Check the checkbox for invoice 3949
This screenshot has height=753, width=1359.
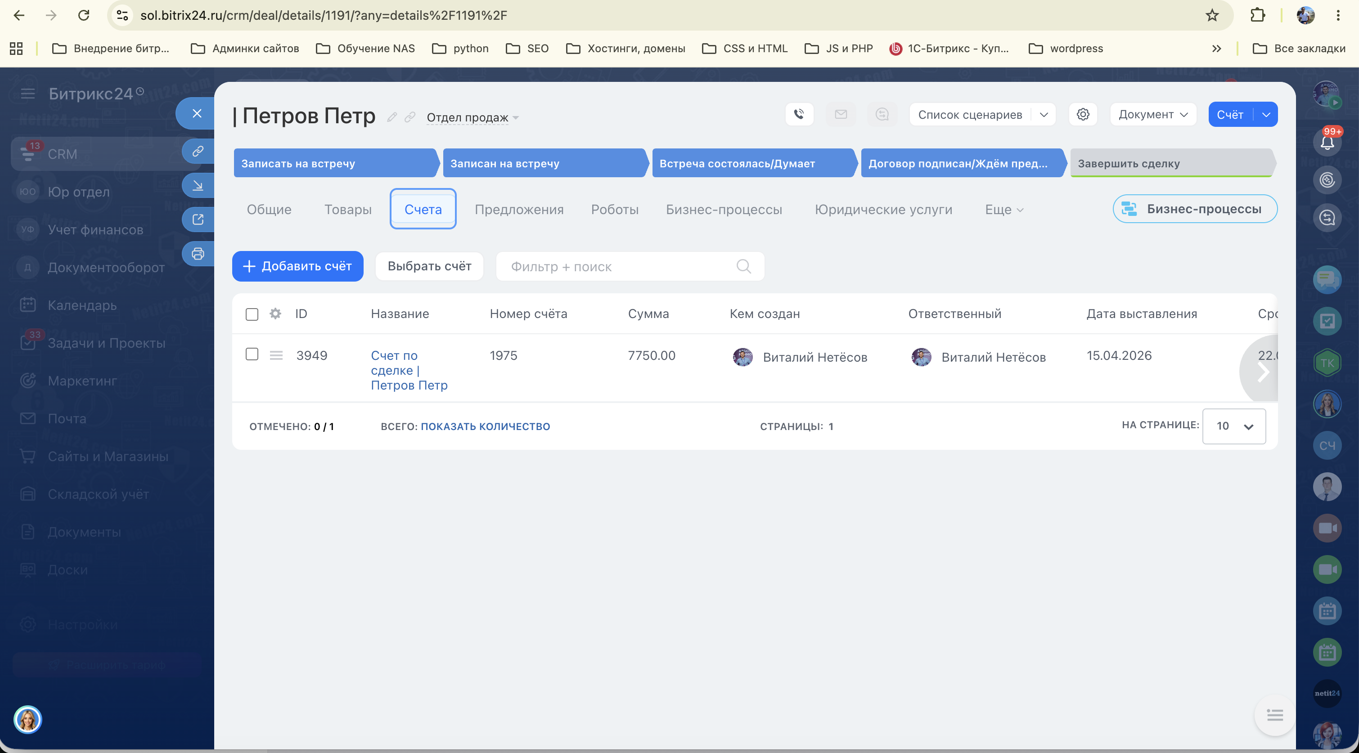252,354
